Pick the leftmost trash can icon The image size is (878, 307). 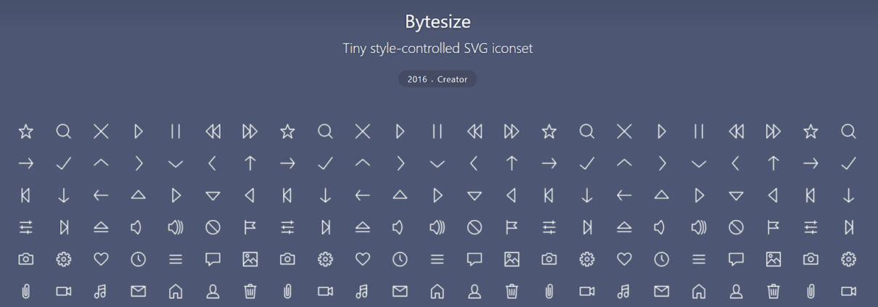pos(250,291)
